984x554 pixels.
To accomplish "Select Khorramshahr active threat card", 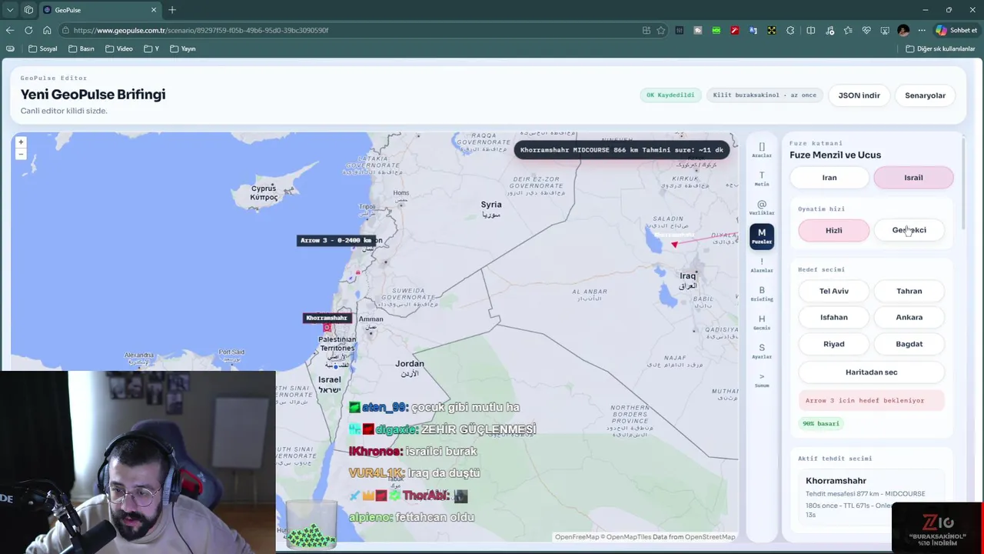I will coord(871,497).
